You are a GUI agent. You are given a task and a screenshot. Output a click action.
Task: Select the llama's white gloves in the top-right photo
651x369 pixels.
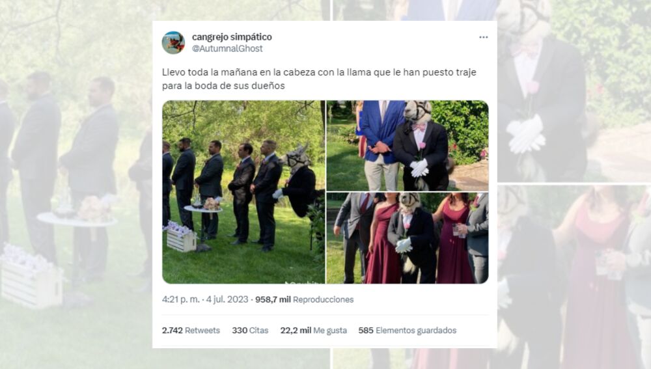(x=419, y=168)
